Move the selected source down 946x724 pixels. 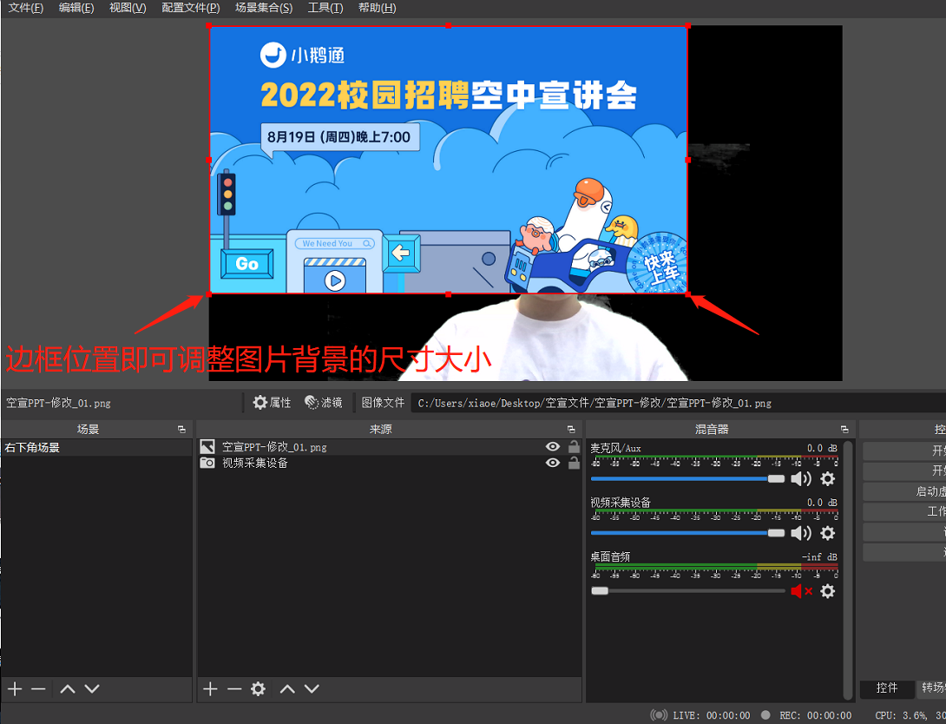(x=312, y=688)
